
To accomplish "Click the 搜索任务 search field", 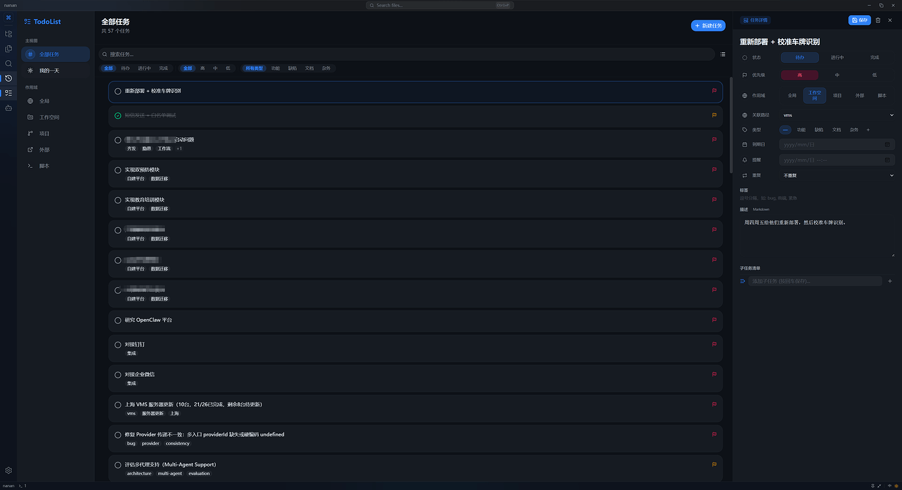I will click(407, 54).
